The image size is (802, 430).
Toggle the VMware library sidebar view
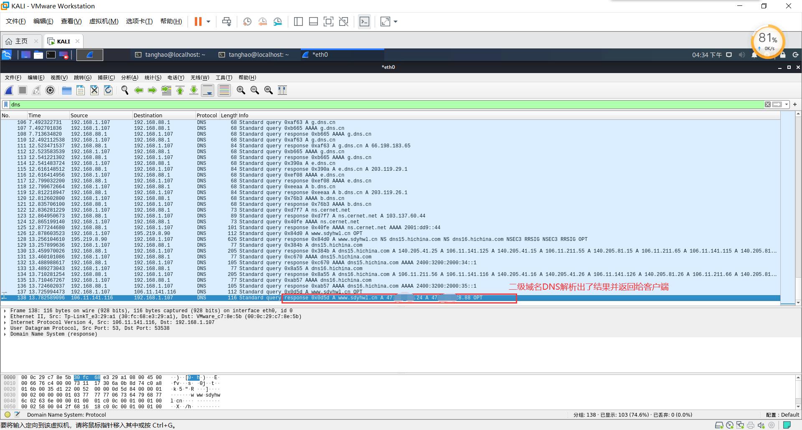point(298,22)
